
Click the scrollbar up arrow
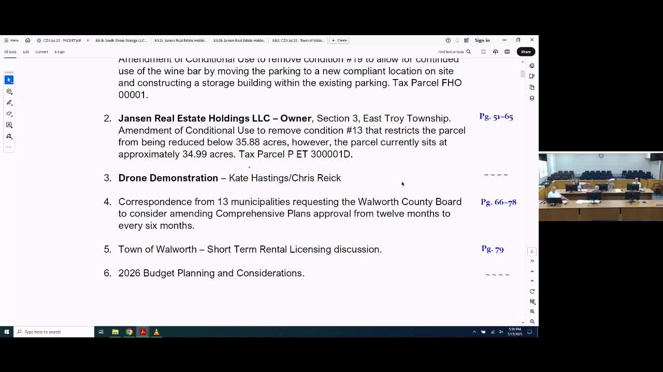522,62
